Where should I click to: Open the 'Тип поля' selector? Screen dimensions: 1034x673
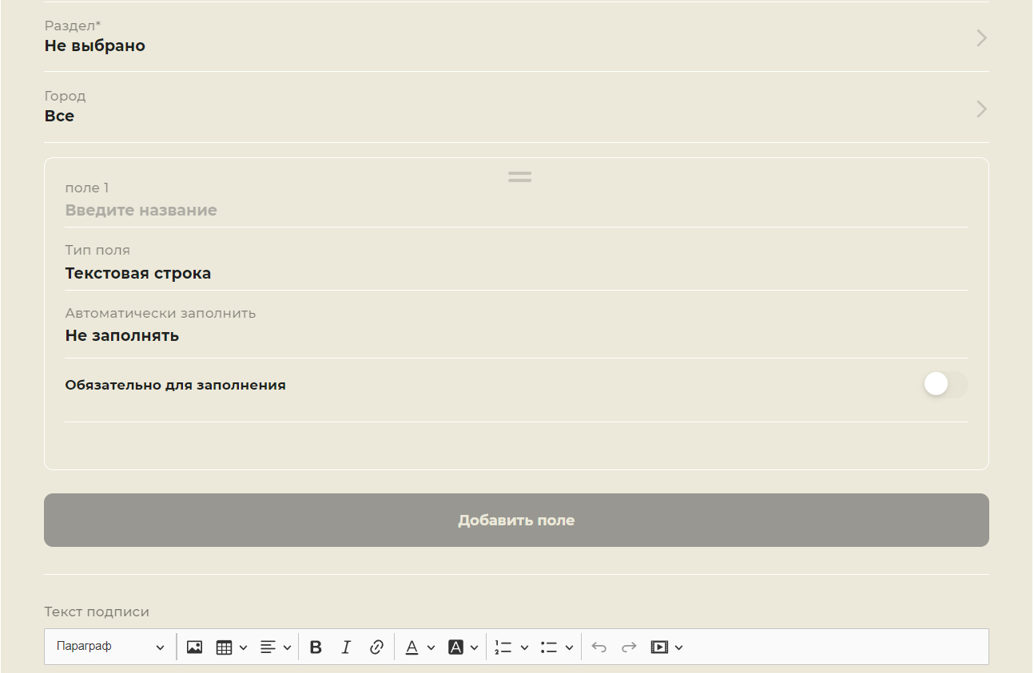pos(515,273)
